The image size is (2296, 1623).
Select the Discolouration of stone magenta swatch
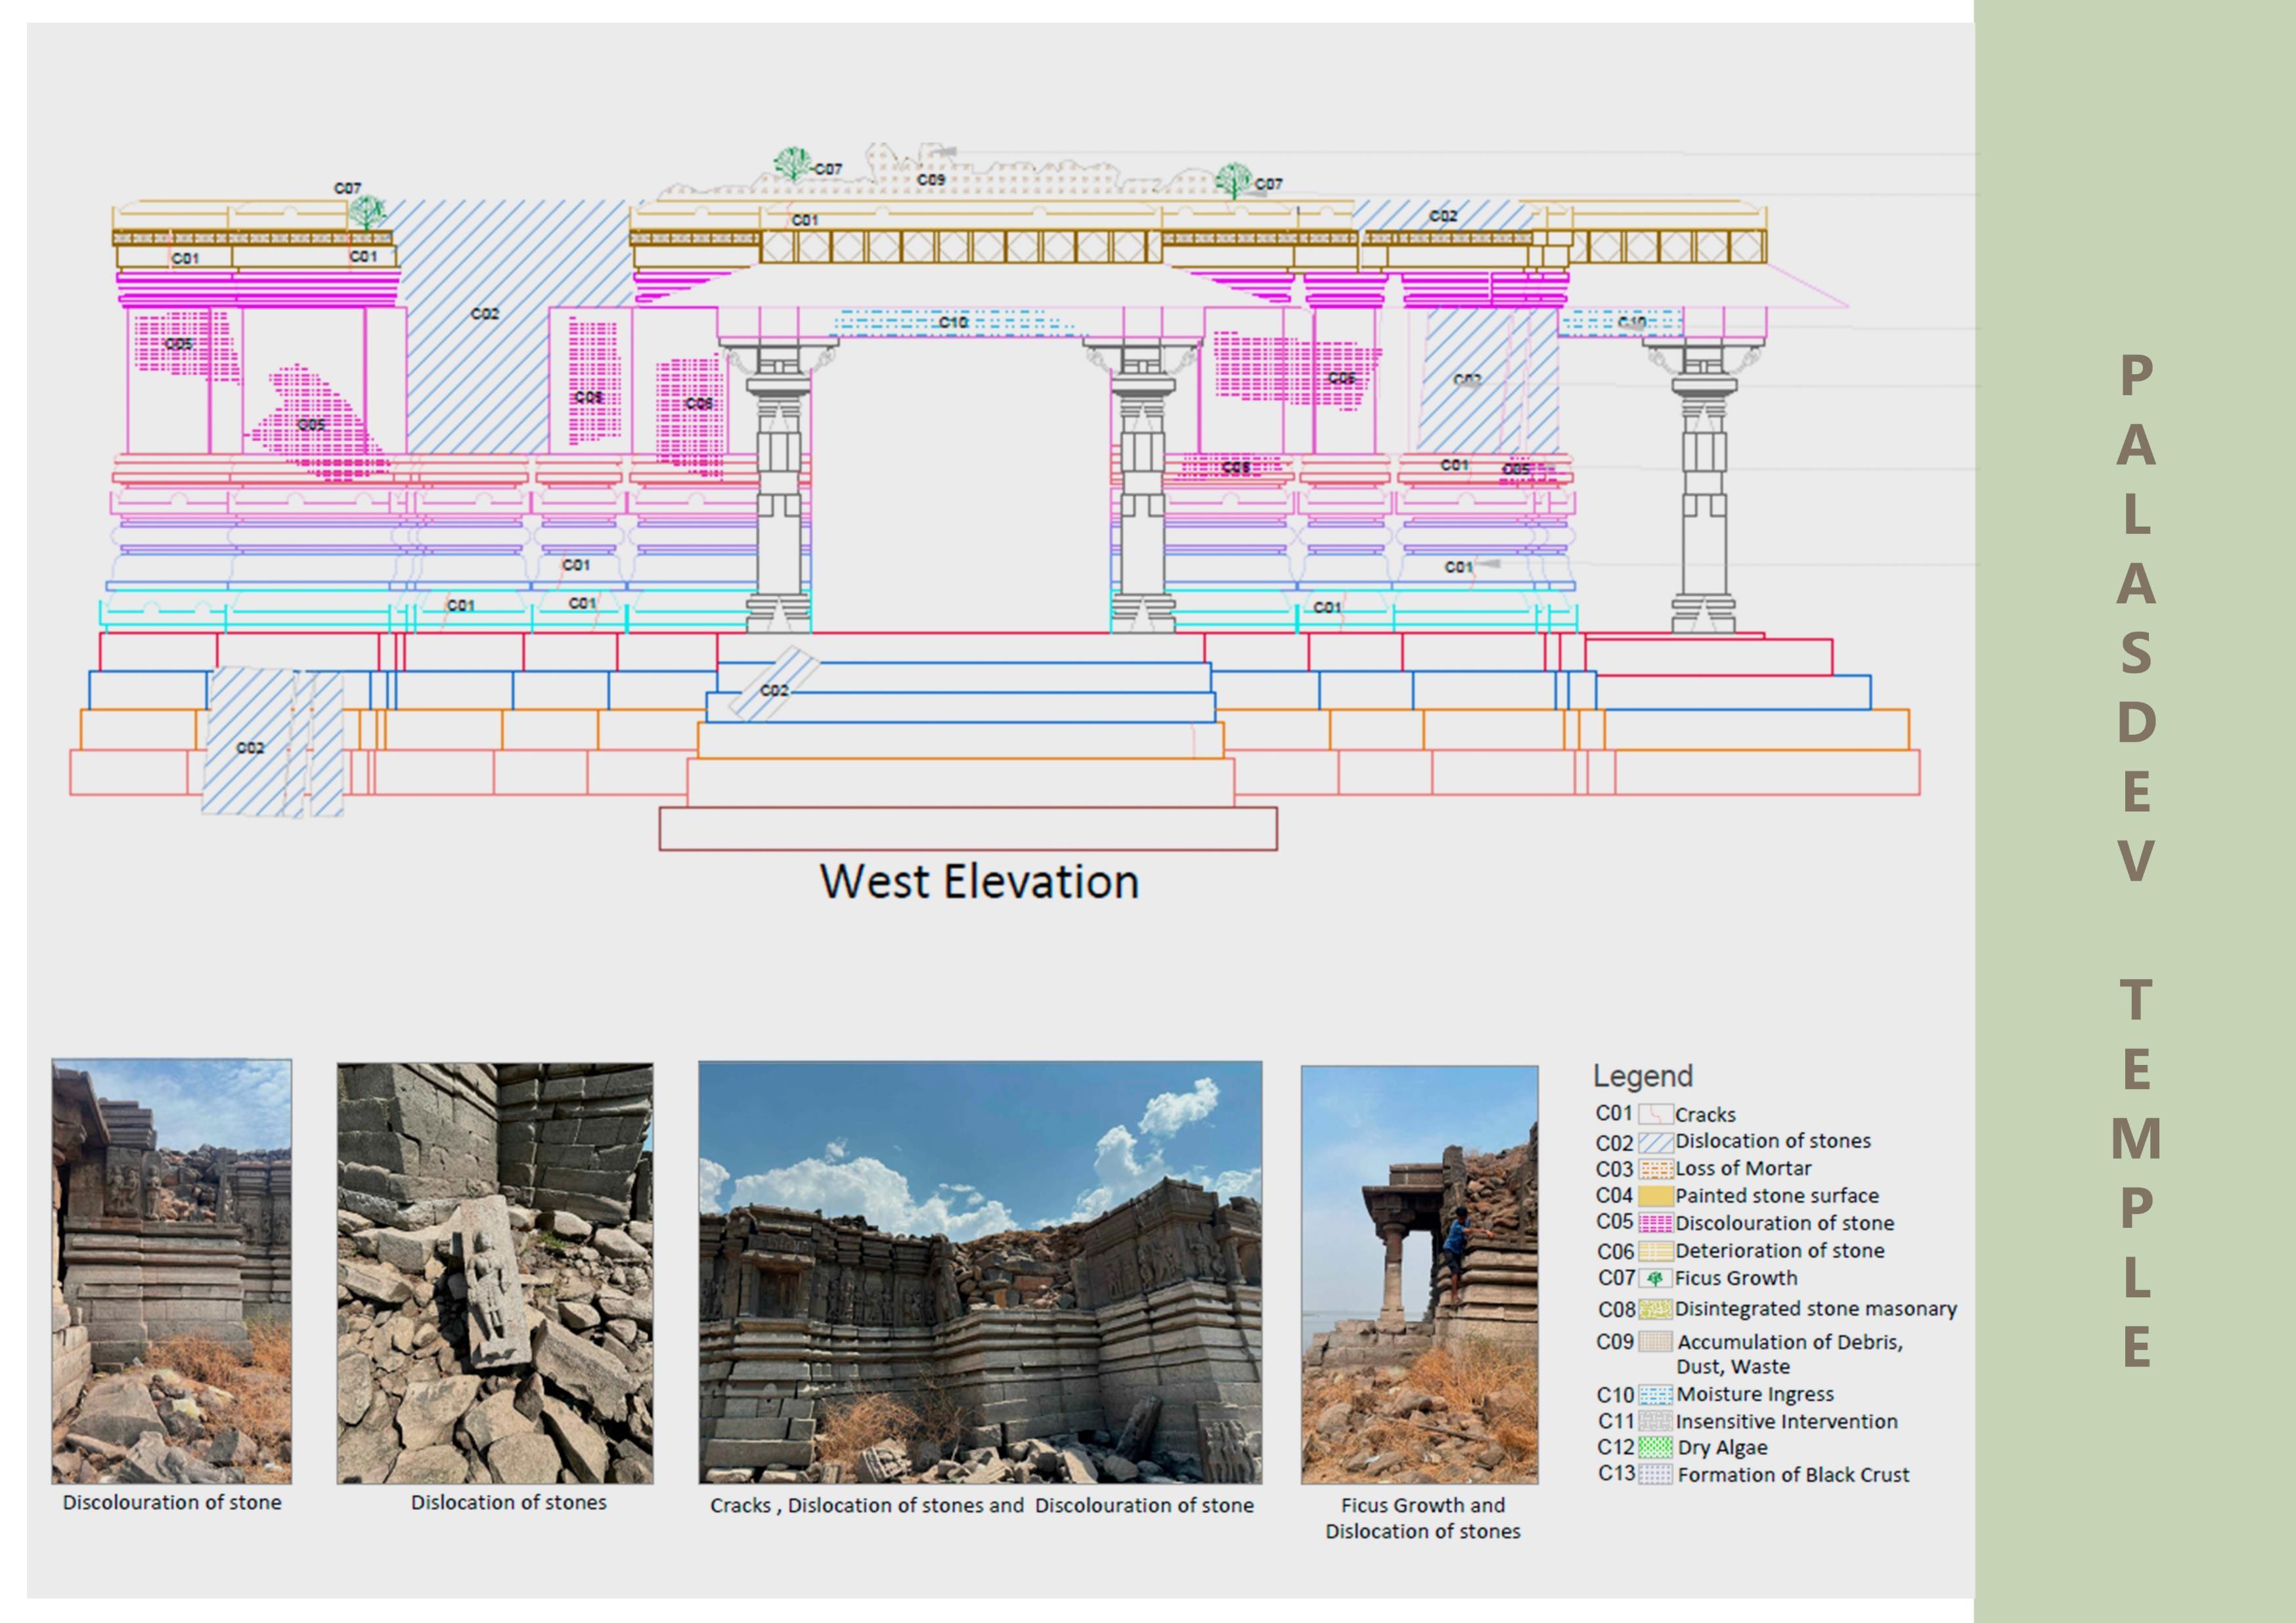pos(1655,1223)
